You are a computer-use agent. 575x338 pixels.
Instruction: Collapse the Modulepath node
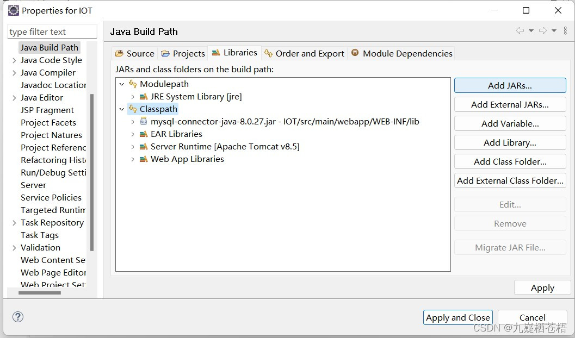click(122, 84)
